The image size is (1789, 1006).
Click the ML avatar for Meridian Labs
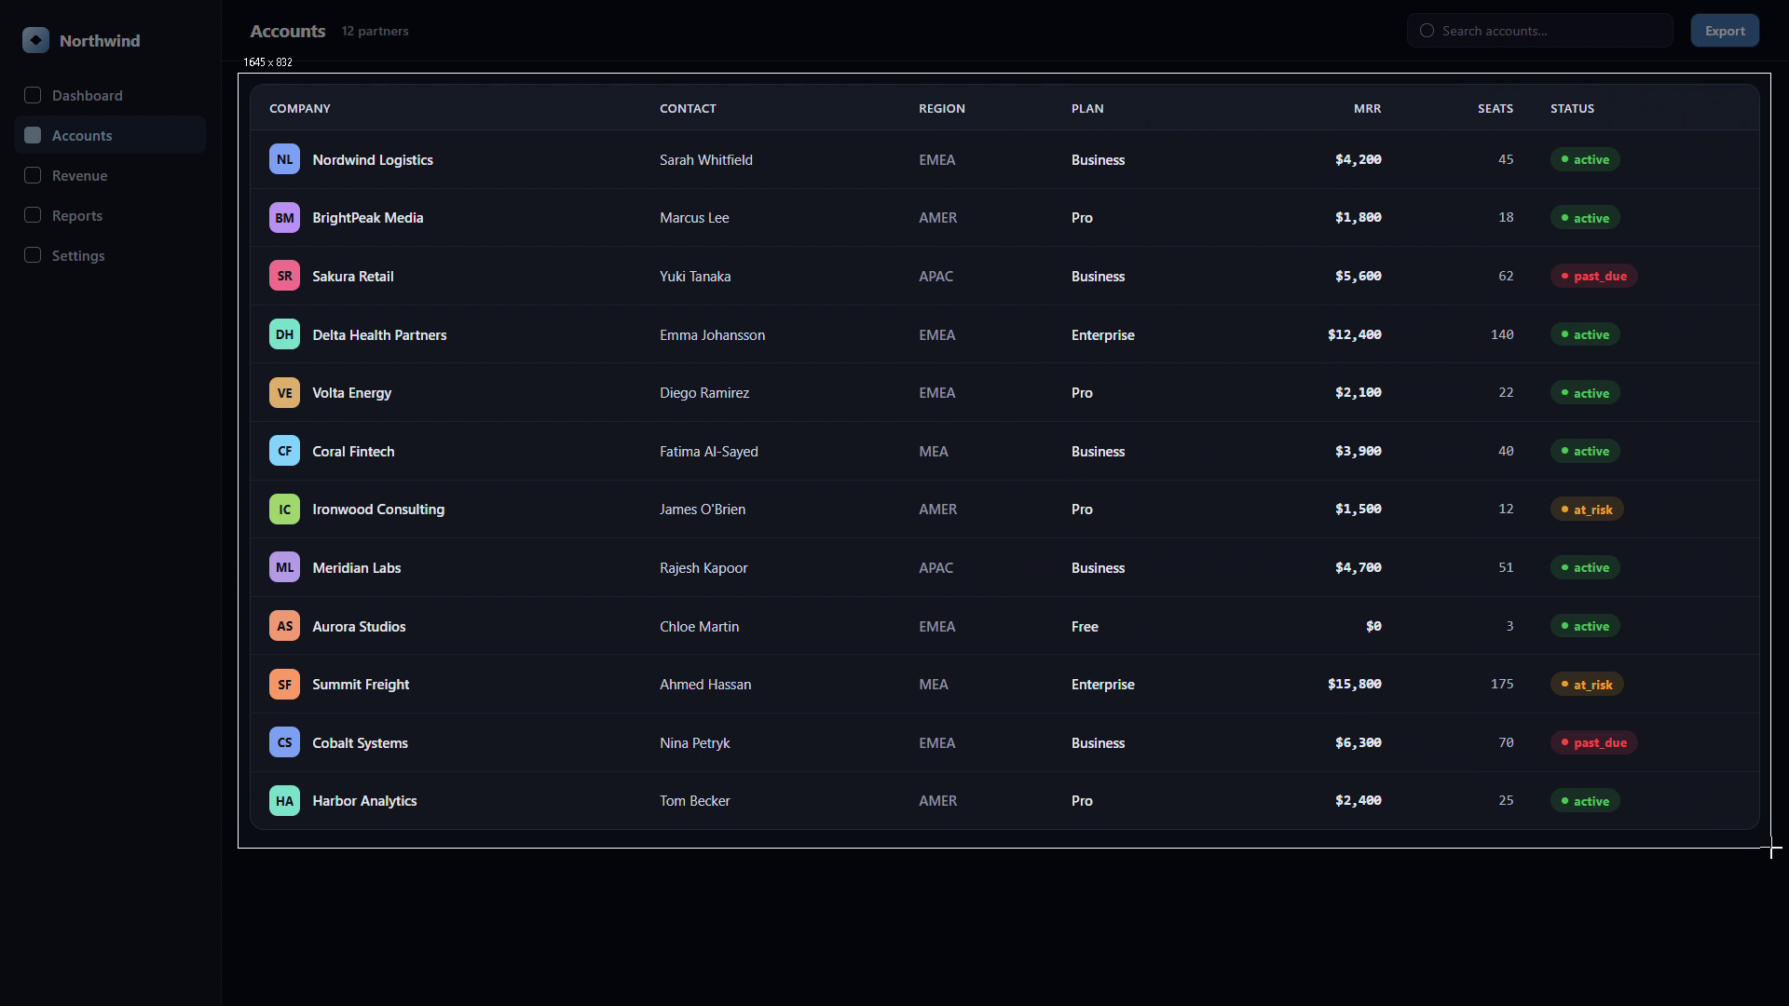(x=284, y=567)
